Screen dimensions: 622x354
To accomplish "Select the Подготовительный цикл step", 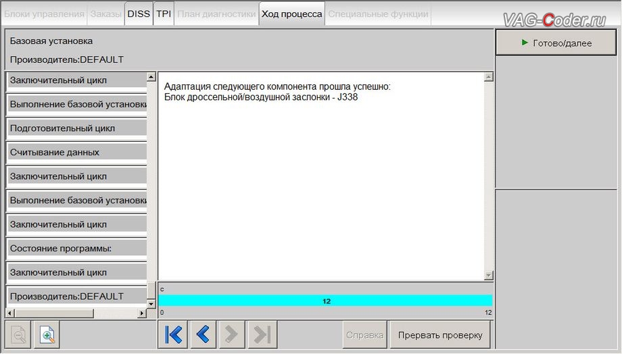I will tap(77, 128).
